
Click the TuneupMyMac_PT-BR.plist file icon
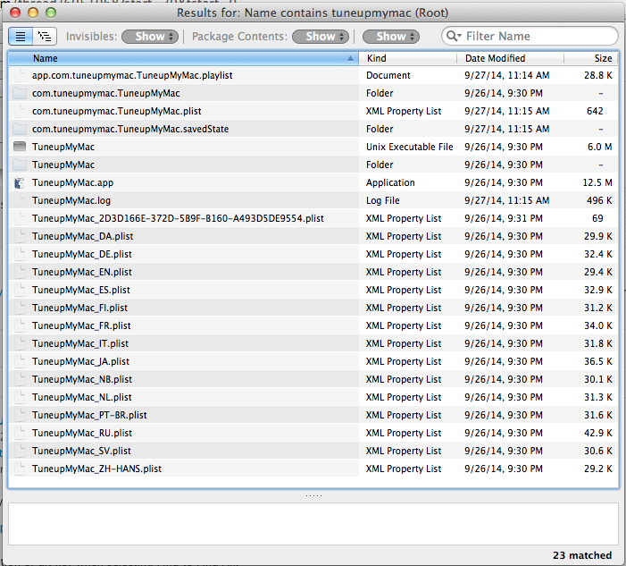(x=19, y=415)
